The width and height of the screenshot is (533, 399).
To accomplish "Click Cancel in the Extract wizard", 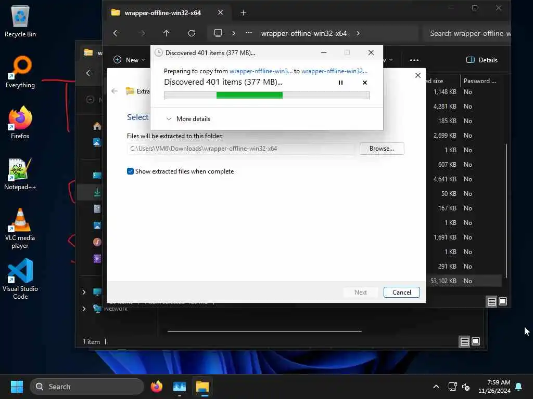I will tap(401, 292).
